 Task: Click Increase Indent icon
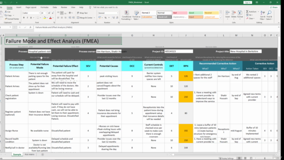click(73, 18)
